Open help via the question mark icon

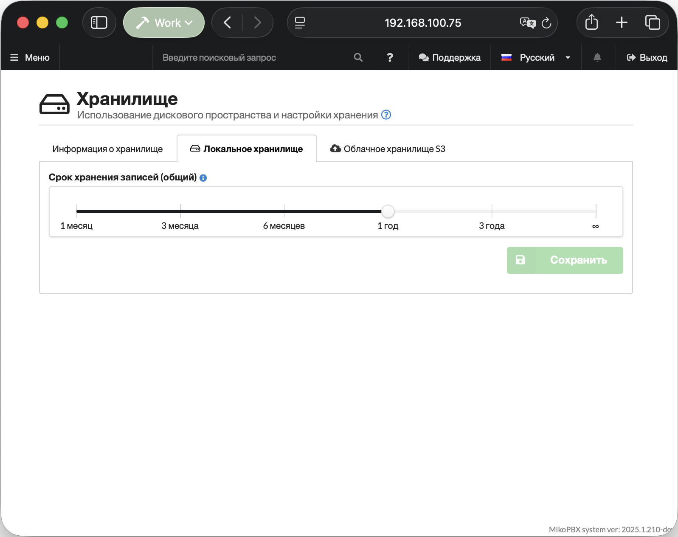pyautogui.click(x=390, y=57)
